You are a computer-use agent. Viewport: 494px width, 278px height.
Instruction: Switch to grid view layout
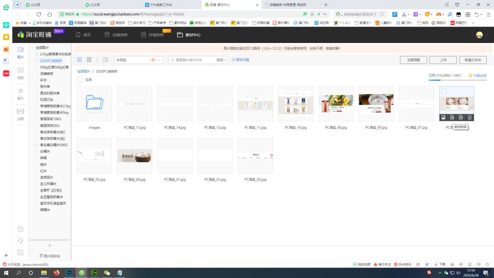tap(79, 59)
